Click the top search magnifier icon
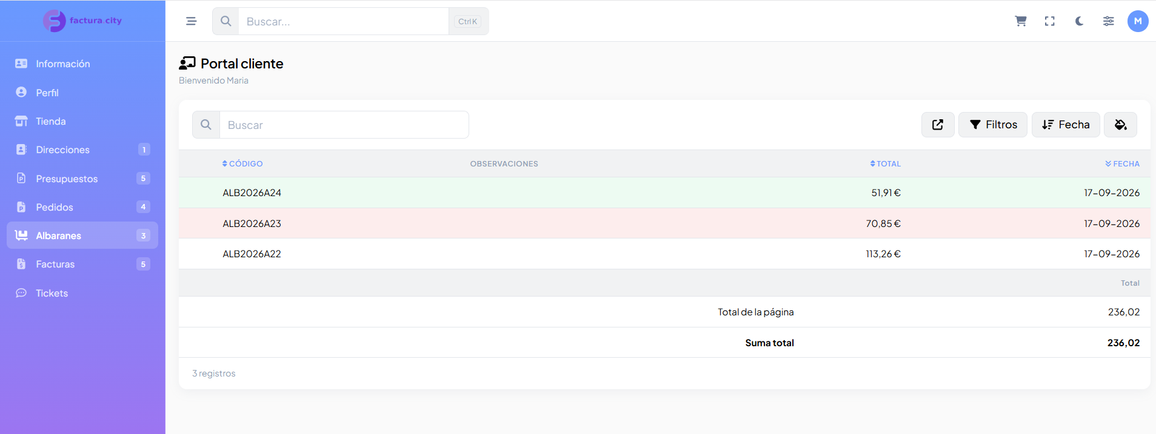Viewport: 1156px width, 434px height. click(x=226, y=21)
